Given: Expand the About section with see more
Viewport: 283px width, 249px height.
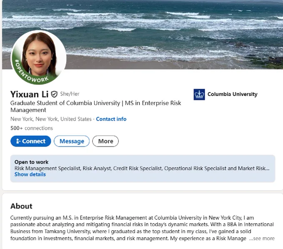Looking at the screenshot, I should coord(262,238).
